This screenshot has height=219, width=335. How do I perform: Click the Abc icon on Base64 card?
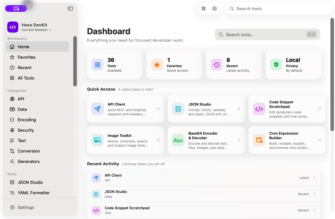click(x=178, y=140)
